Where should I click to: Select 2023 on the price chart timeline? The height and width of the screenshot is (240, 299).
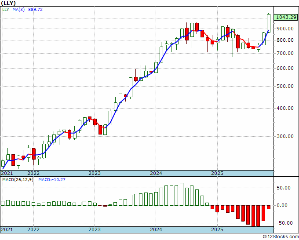tap(95, 173)
